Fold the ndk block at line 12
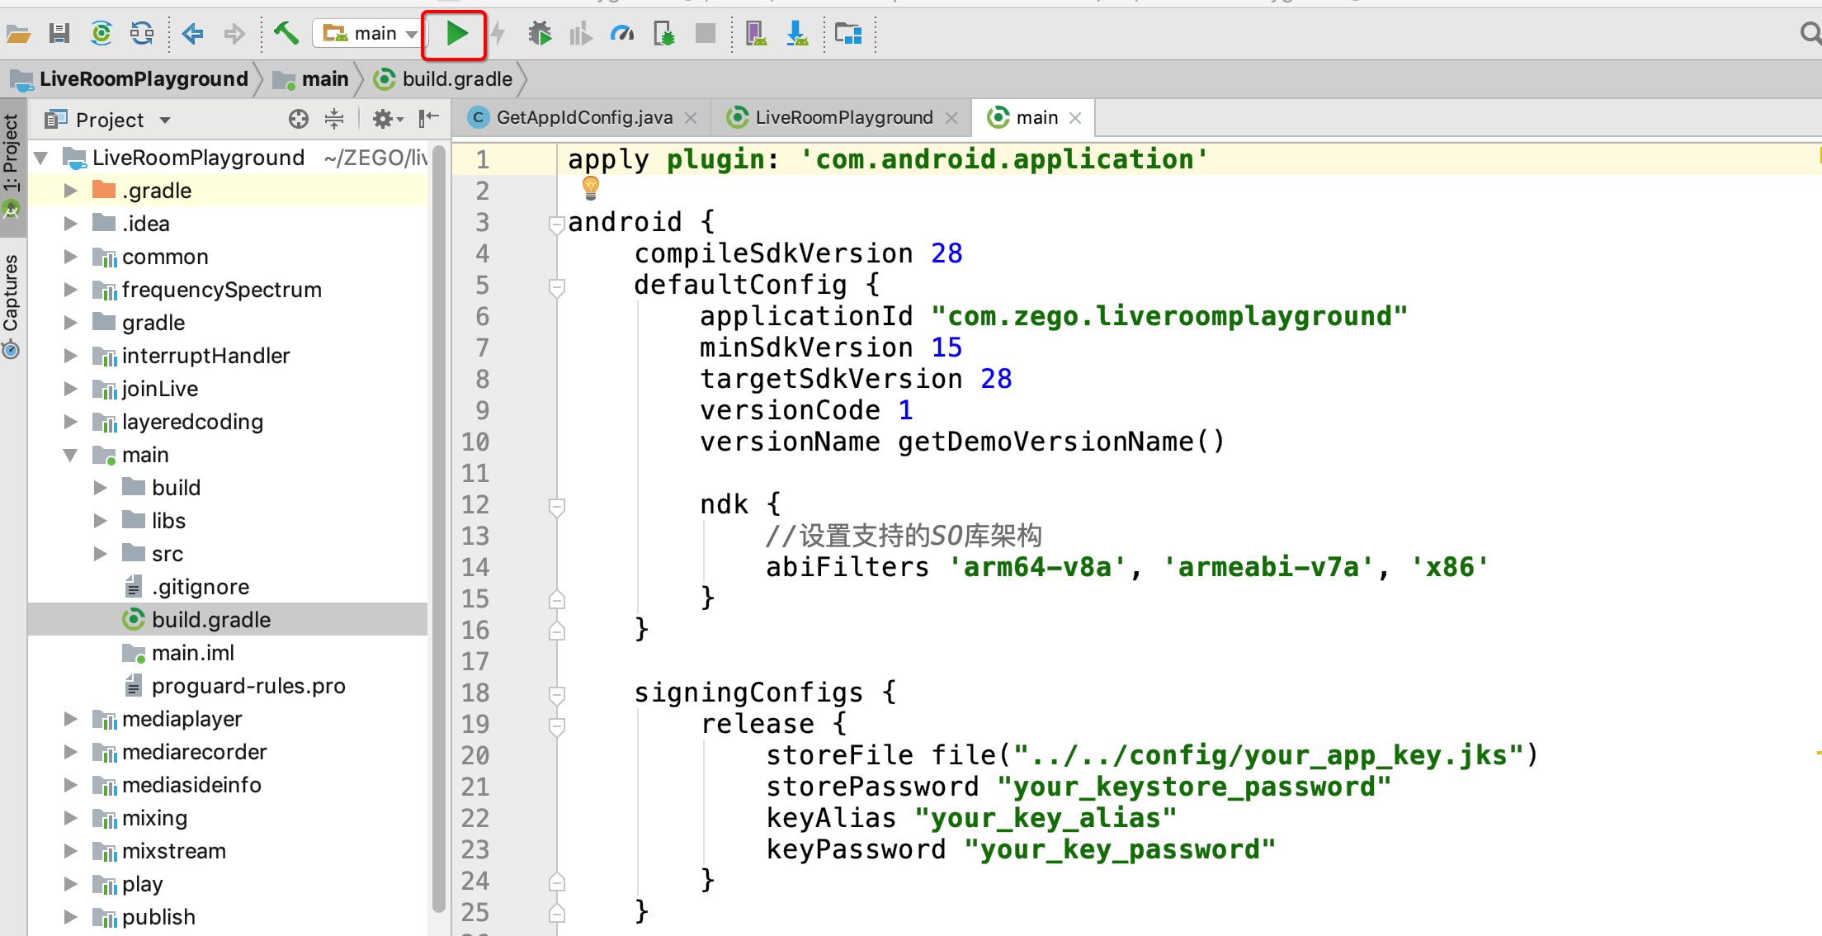Image resolution: width=1822 pixels, height=936 pixels. pyautogui.click(x=557, y=506)
